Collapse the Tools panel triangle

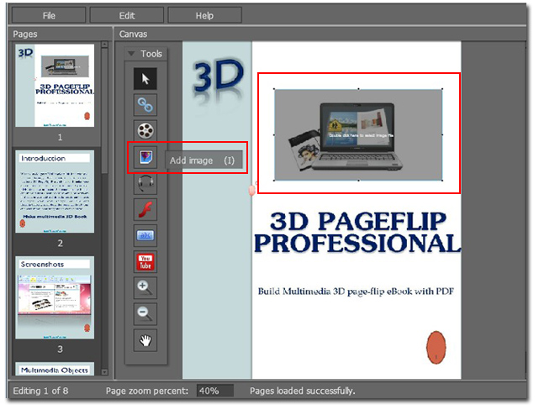click(131, 54)
